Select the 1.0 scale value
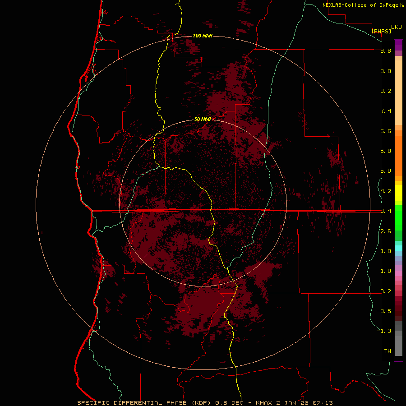Viewport: 406px width, 406px height. tap(386, 271)
